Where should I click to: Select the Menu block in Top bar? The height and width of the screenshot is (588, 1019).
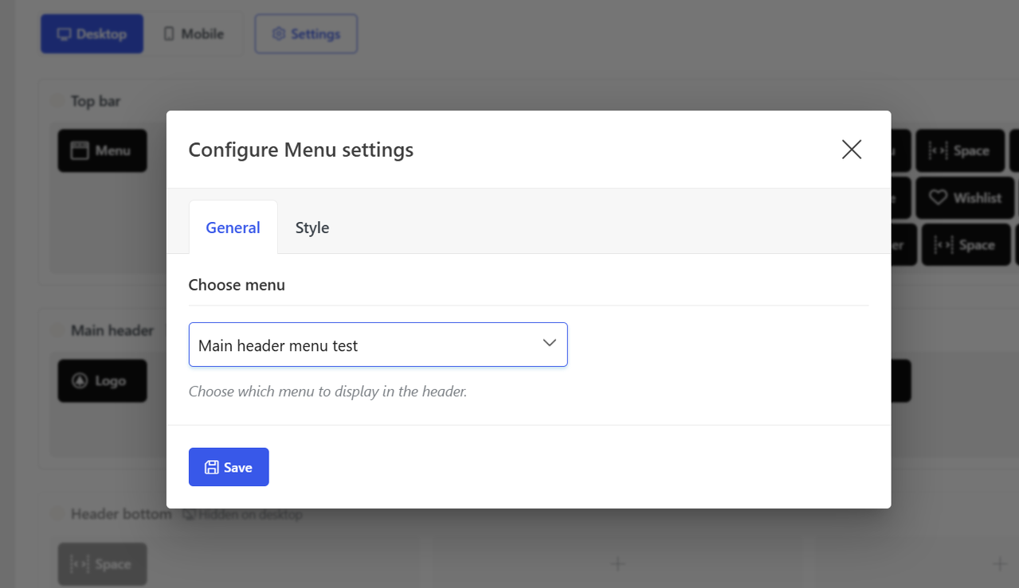(x=102, y=150)
